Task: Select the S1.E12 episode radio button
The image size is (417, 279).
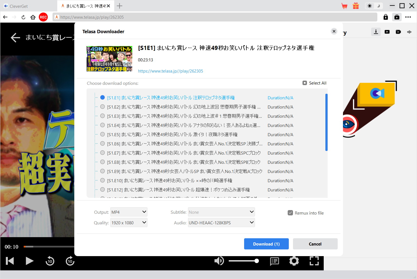Action: 103,189
